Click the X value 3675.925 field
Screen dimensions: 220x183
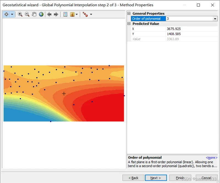coord(192,29)
